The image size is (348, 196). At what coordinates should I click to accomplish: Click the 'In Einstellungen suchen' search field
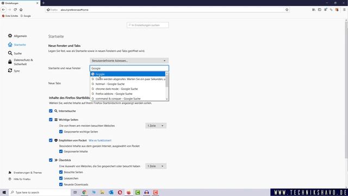tap(148, 25)
